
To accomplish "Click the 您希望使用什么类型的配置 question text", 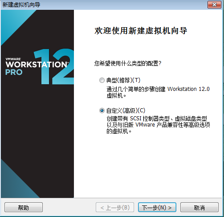I will tap(128, 63).
